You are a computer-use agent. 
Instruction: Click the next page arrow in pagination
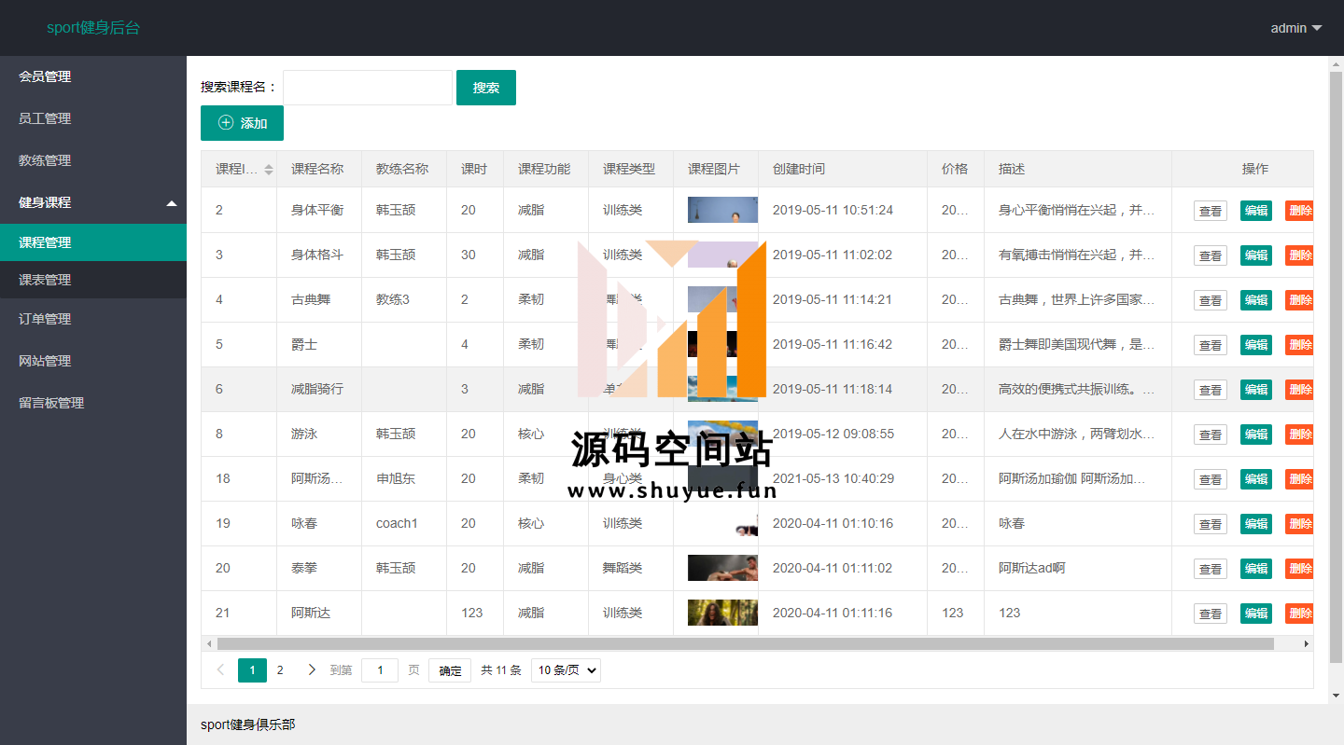tap(312, 669)
